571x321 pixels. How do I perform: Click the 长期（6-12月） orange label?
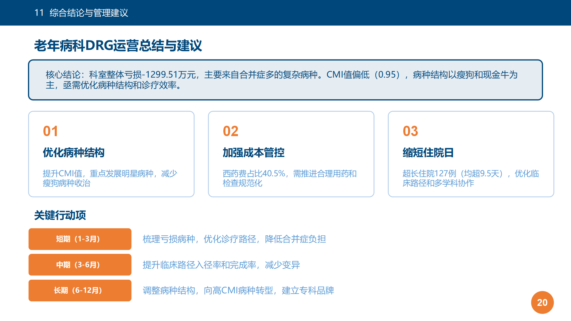(x=80, y=290)
